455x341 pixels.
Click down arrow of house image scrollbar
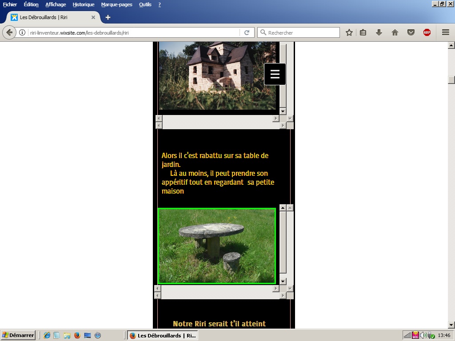click(x=283, y=111)
